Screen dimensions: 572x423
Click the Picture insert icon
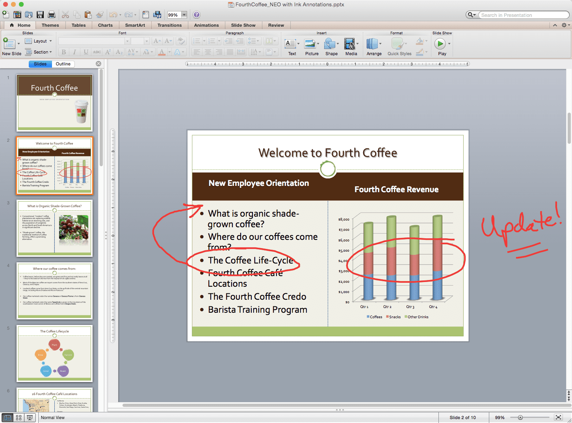click(x=310, y=43)
